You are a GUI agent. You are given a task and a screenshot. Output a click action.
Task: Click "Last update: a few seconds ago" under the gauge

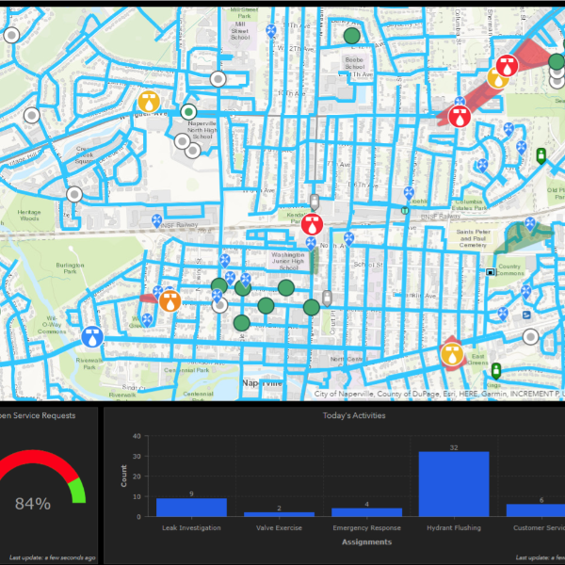tap(52, 557)
